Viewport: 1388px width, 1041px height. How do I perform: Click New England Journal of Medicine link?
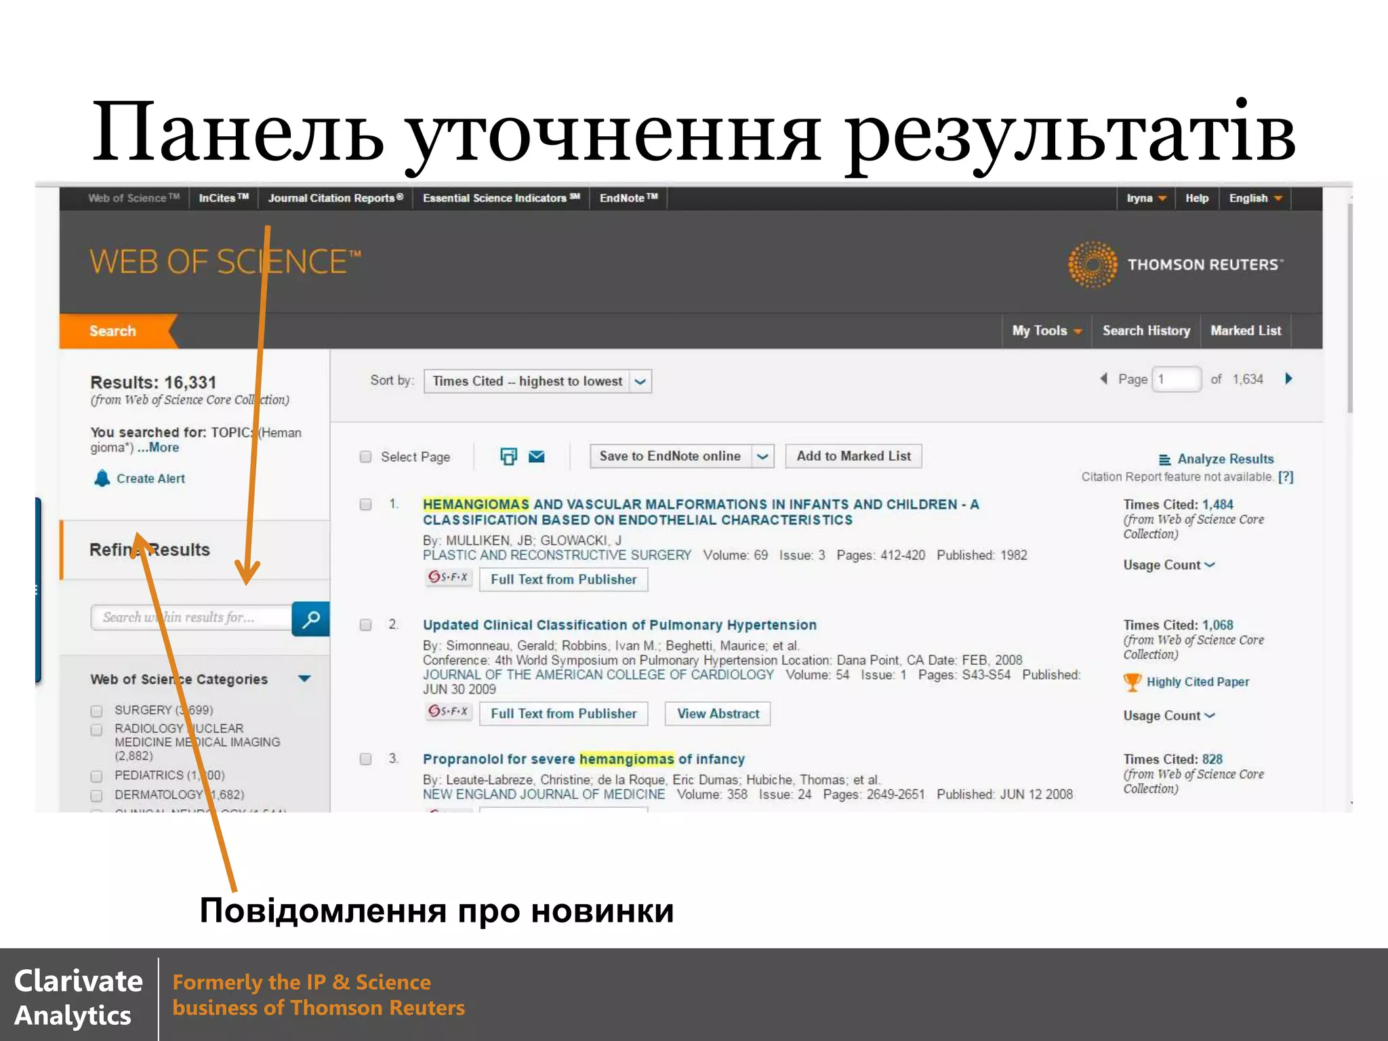point(544,794)
